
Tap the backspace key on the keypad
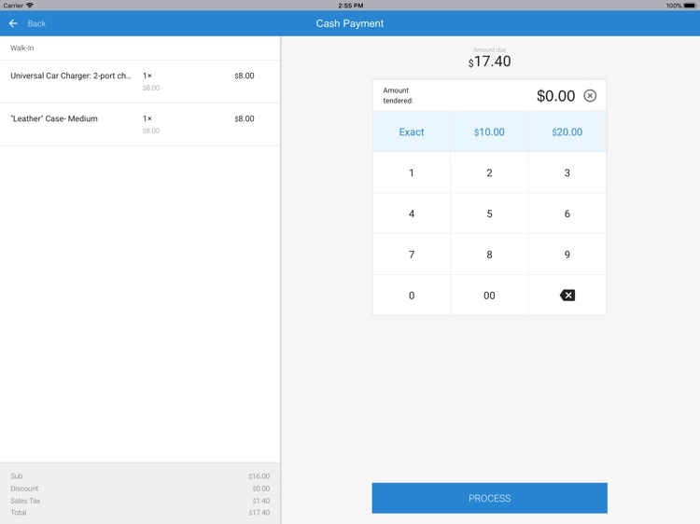567,296
